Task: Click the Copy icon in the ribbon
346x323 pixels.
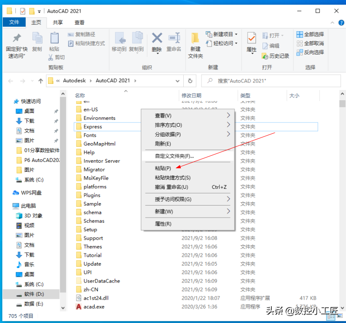Action: point(37,38)
